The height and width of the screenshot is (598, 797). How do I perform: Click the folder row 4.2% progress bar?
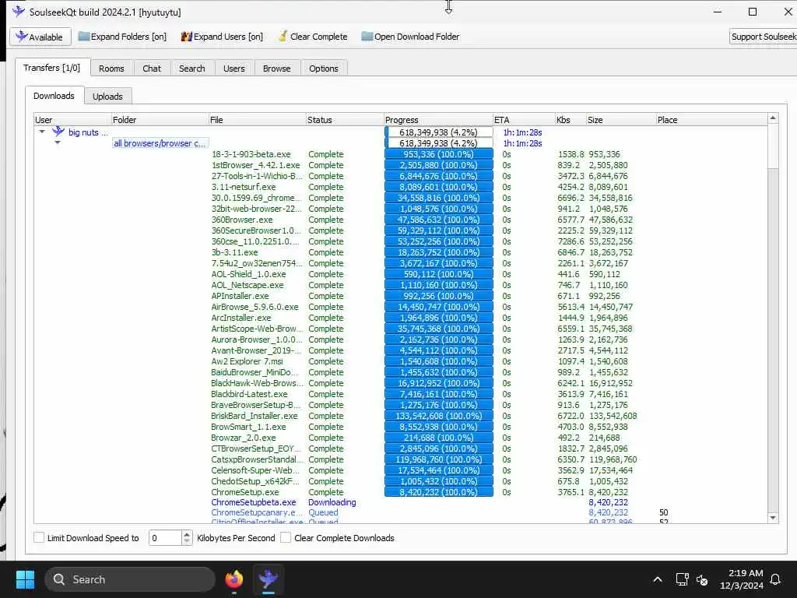point(439,143)
